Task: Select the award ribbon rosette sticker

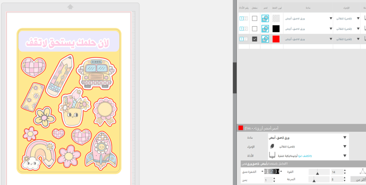Action: 105,112
